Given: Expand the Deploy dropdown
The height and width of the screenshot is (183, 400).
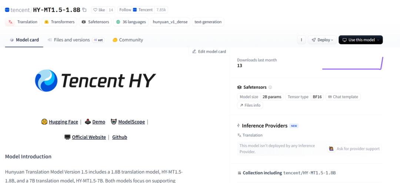Looking at the screenshot, I should 322,40.
